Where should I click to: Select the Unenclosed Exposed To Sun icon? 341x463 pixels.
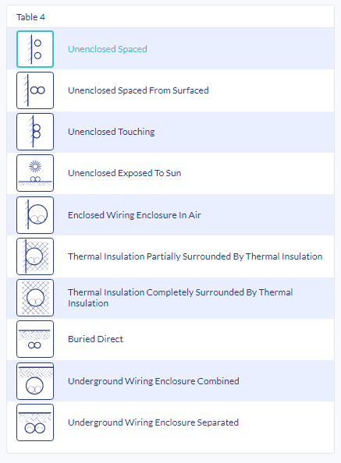(35, 173)
